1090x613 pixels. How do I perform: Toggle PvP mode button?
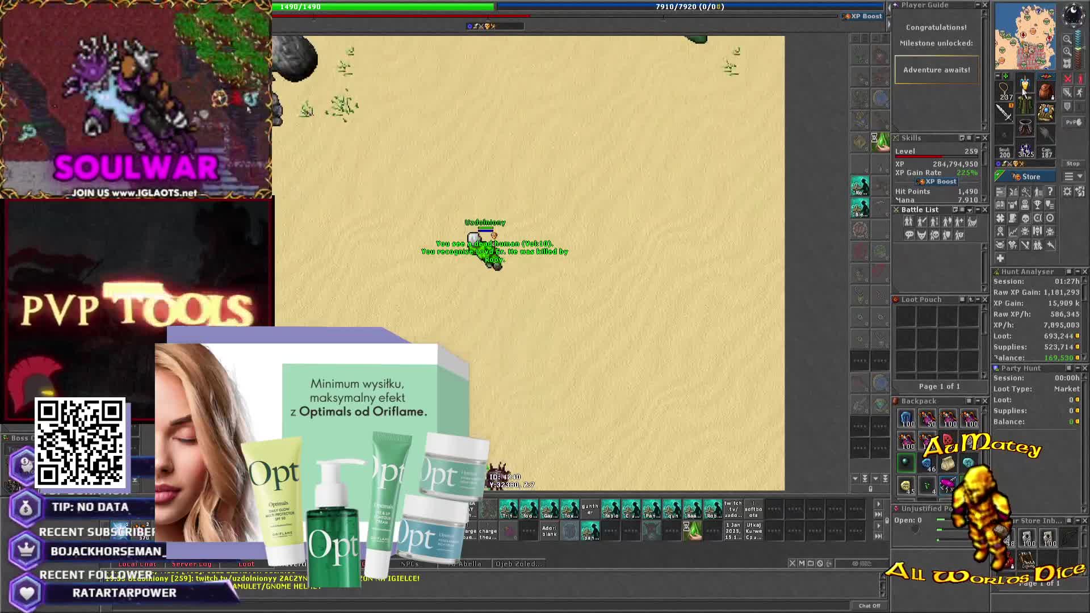tap(1073, 122)
